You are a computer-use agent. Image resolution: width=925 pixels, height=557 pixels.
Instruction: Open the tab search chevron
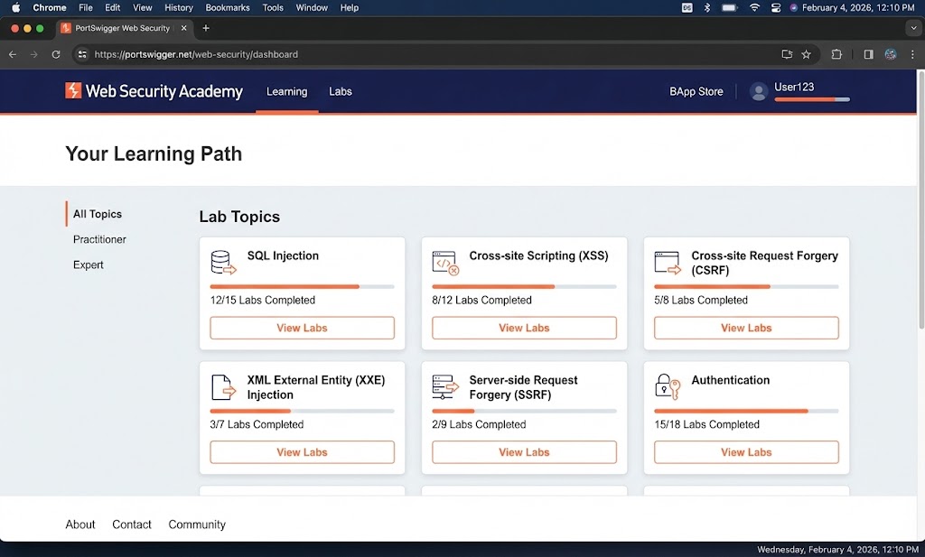click(x=913, y=28)
